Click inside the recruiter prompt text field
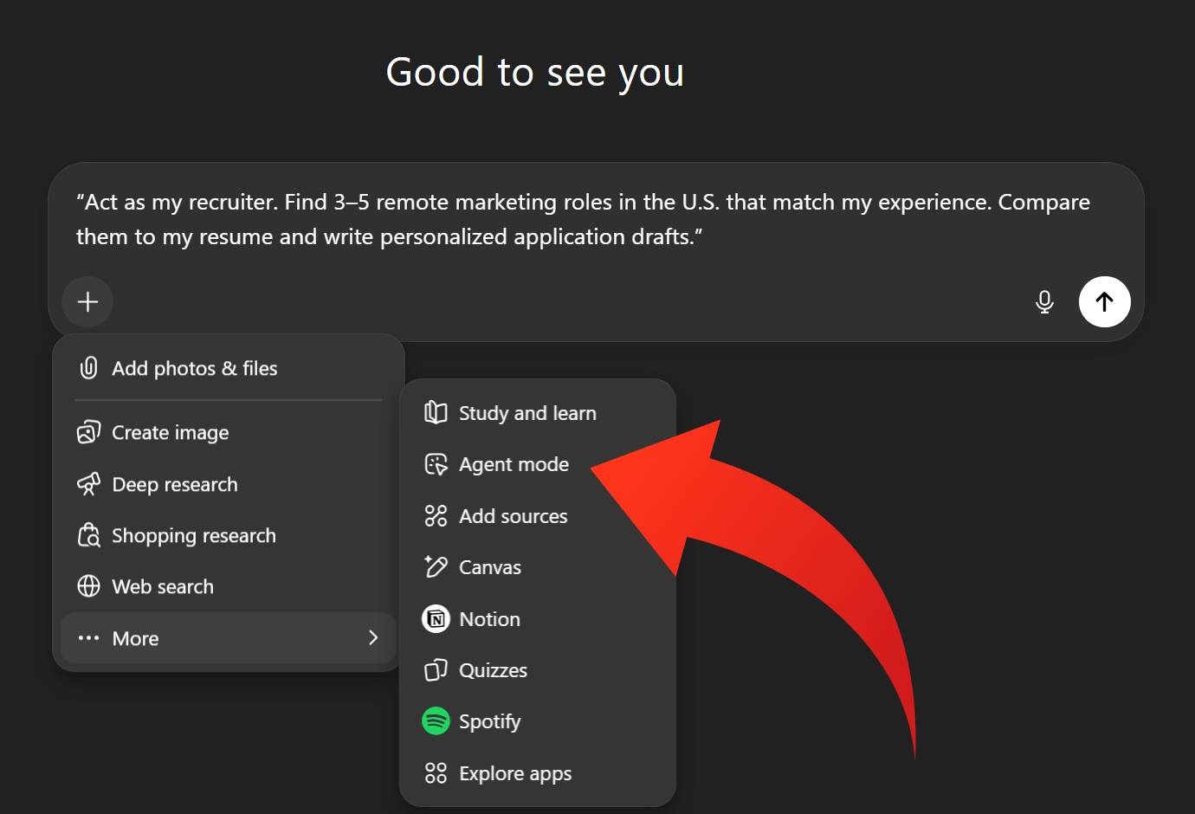This screenshot has height=814, width=1195. point(582,220)
